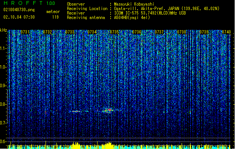The height and width of the screenshot is (149, 235).
Task: Click the meteor count value 119
Action: click(x=55, y=17)
